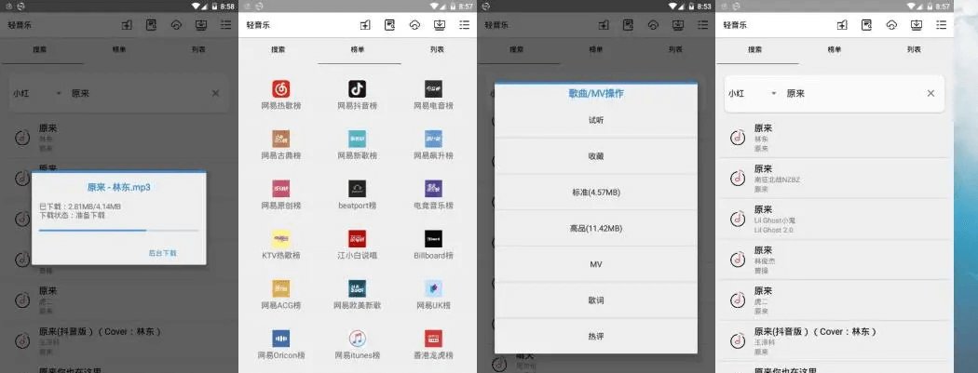Tap the 后台下载 button in the download dialog
978x373 pixels.
coord(162,253)
